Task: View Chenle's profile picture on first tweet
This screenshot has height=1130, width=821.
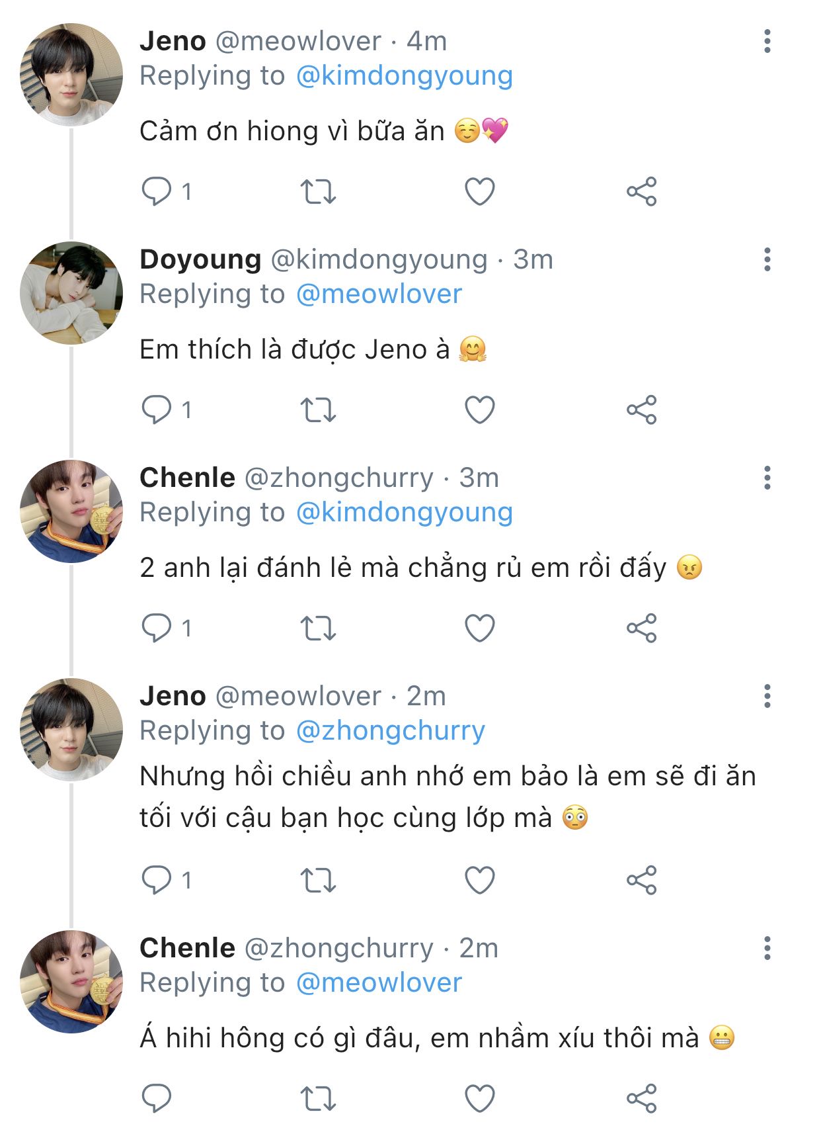Action: (x=71, y=511)
